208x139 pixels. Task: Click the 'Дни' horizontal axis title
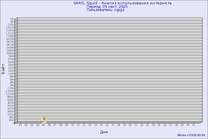tap(104, 132)
